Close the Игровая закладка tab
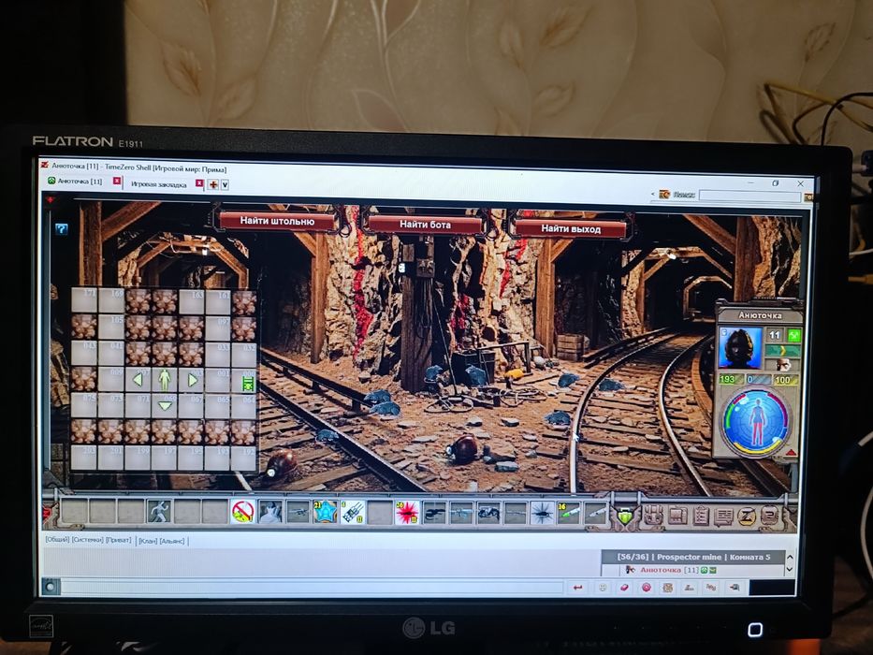The image size is (873, 655). point(199,183)
